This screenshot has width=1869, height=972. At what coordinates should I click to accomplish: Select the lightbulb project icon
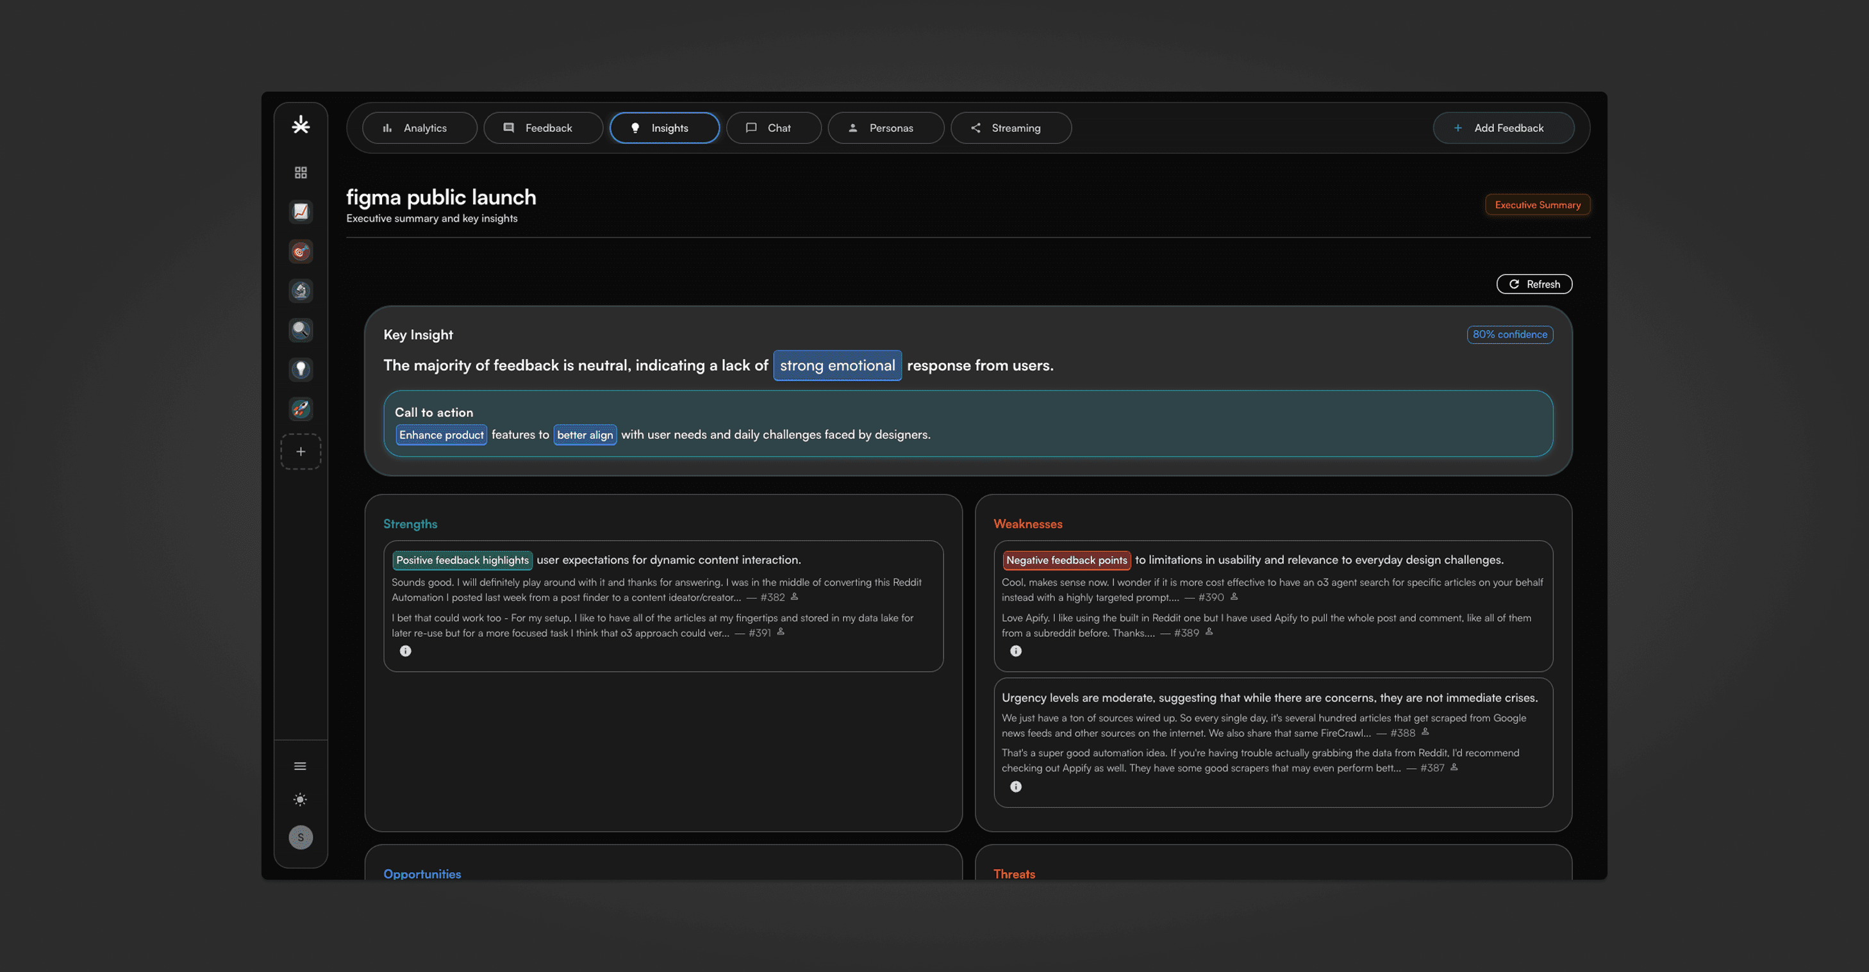pyautogui.click(x=301, y=369)
